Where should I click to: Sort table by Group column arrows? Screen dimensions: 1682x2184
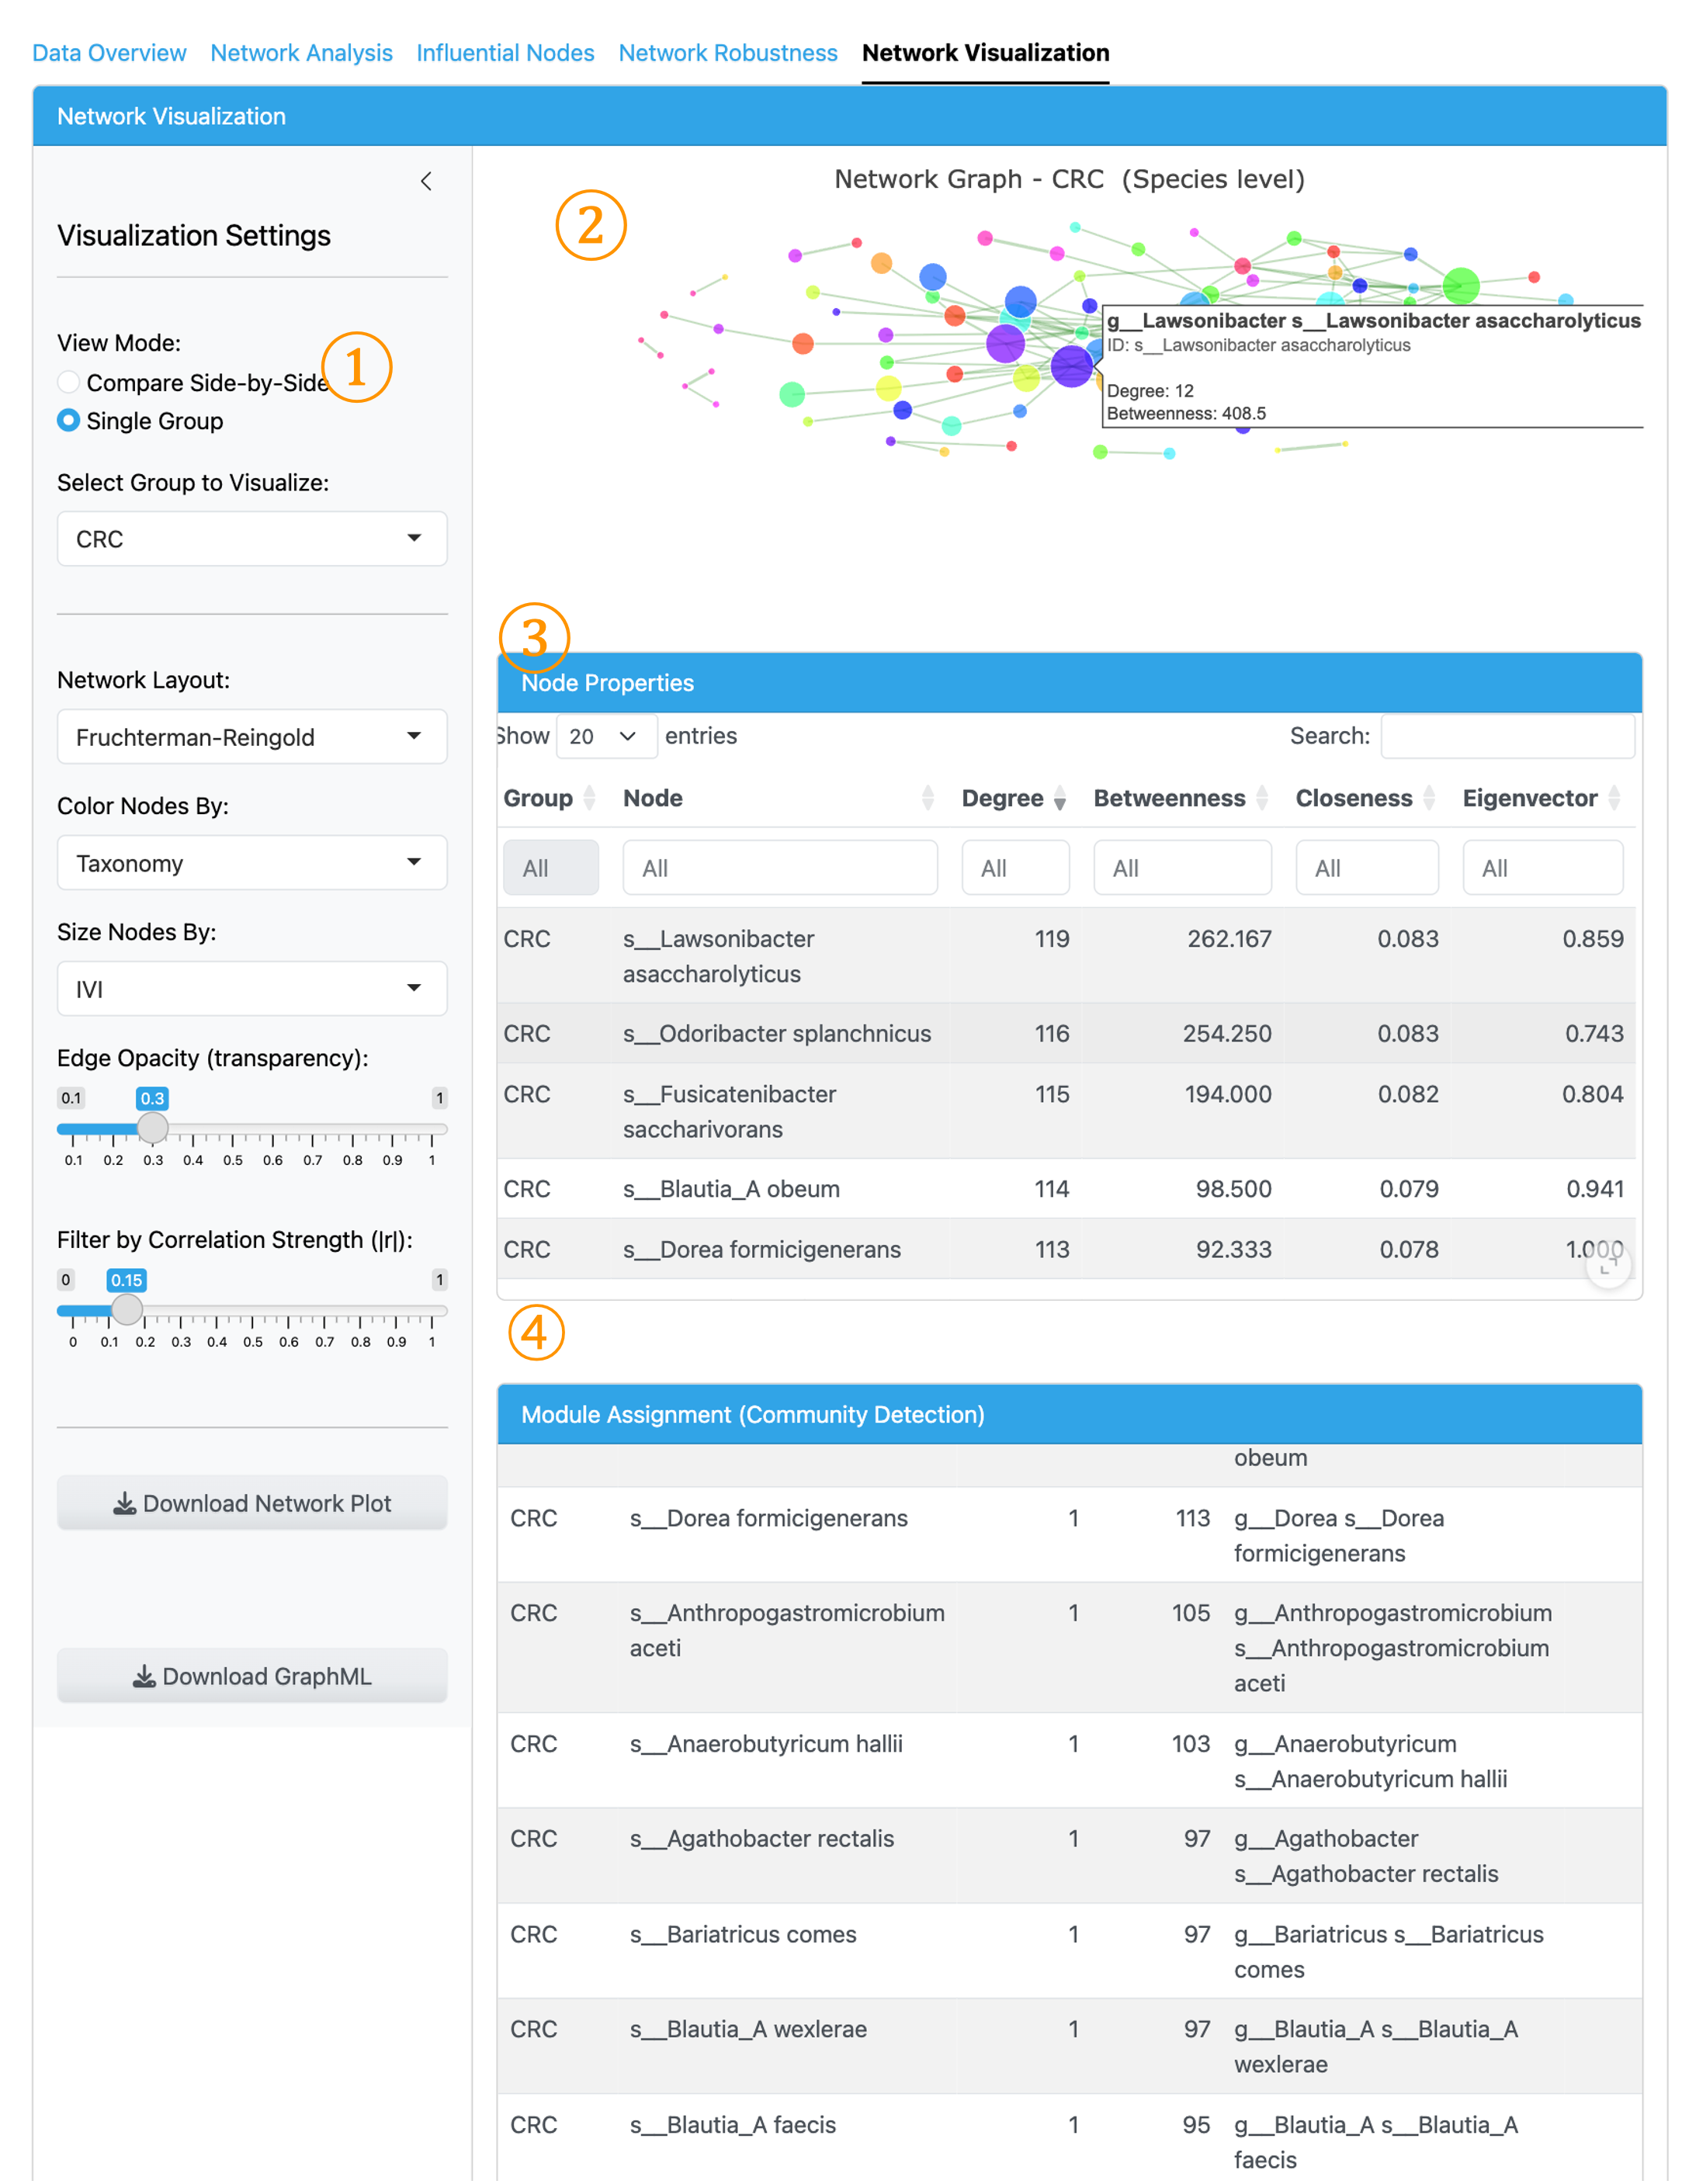tap(589, 798)
